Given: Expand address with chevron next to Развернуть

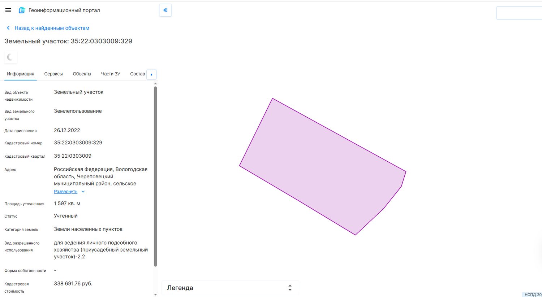Looking at the screenshot, I should point(83,192).
